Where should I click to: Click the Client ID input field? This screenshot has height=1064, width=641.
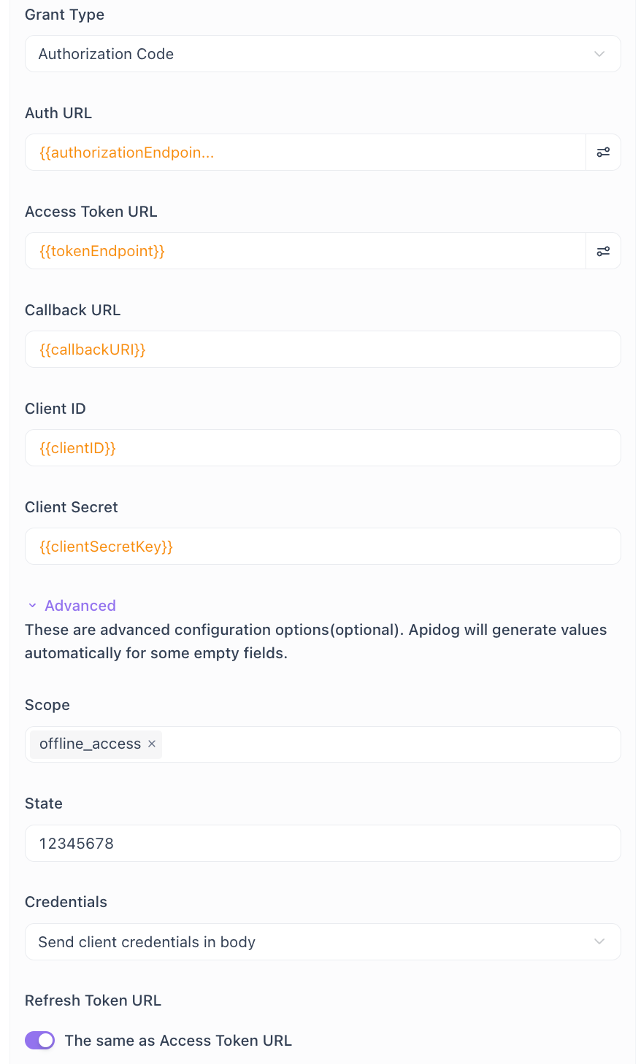click(323, 448)
